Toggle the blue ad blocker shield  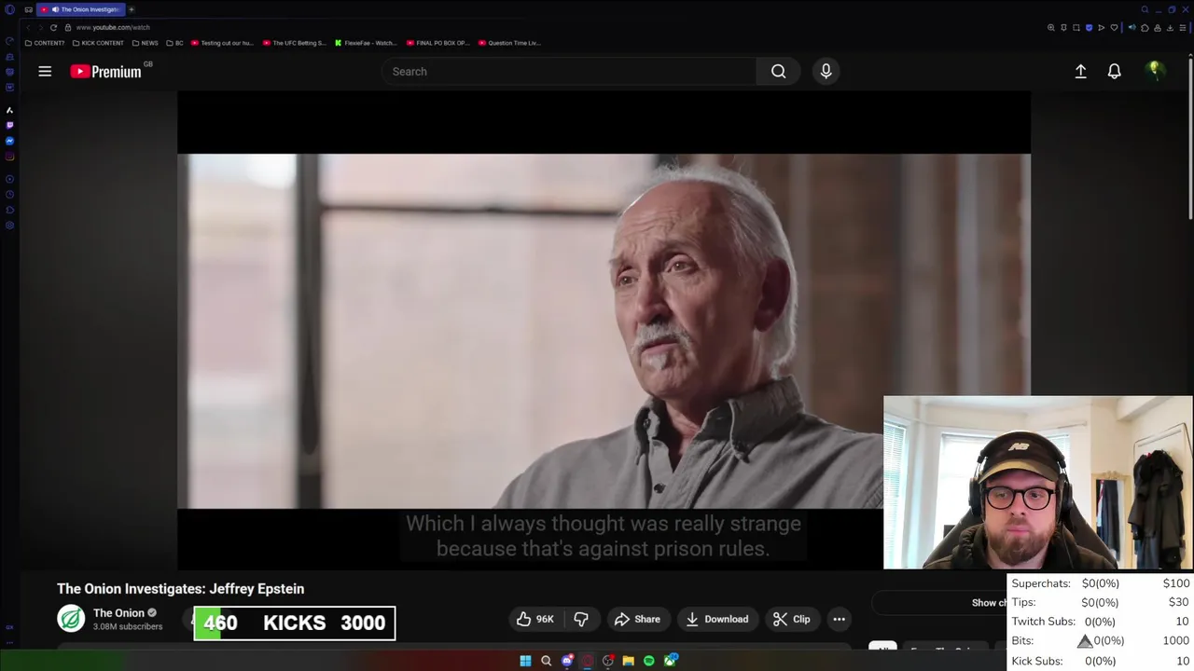click(x=1089, y=28)
